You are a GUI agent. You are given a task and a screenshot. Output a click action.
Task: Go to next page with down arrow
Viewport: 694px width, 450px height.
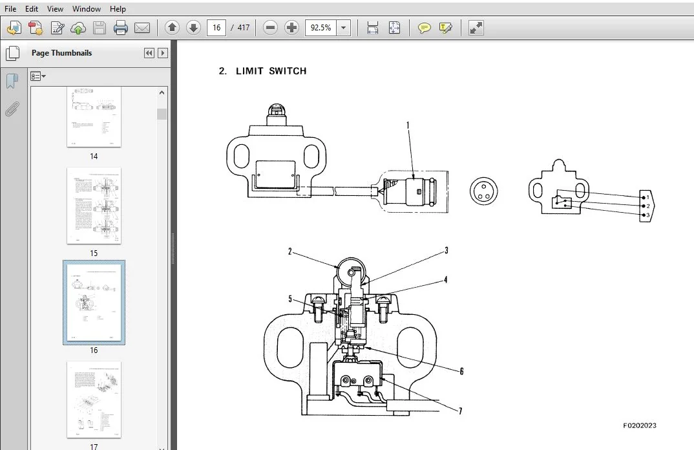click(193, 28)
